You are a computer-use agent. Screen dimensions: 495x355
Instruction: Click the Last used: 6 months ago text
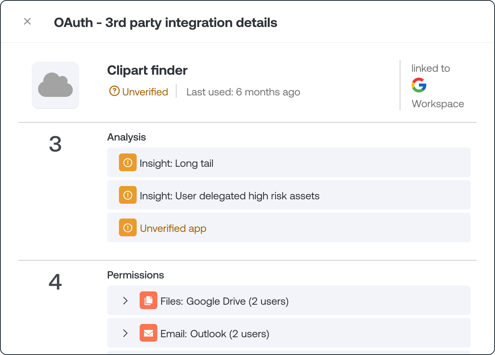243,92
